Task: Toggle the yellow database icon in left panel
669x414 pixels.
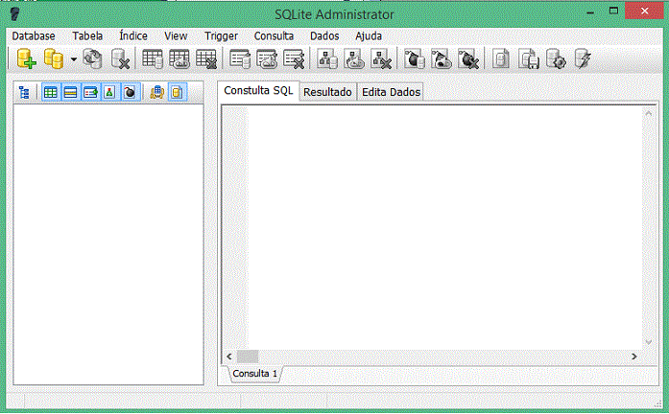Action: pos(177,92)
